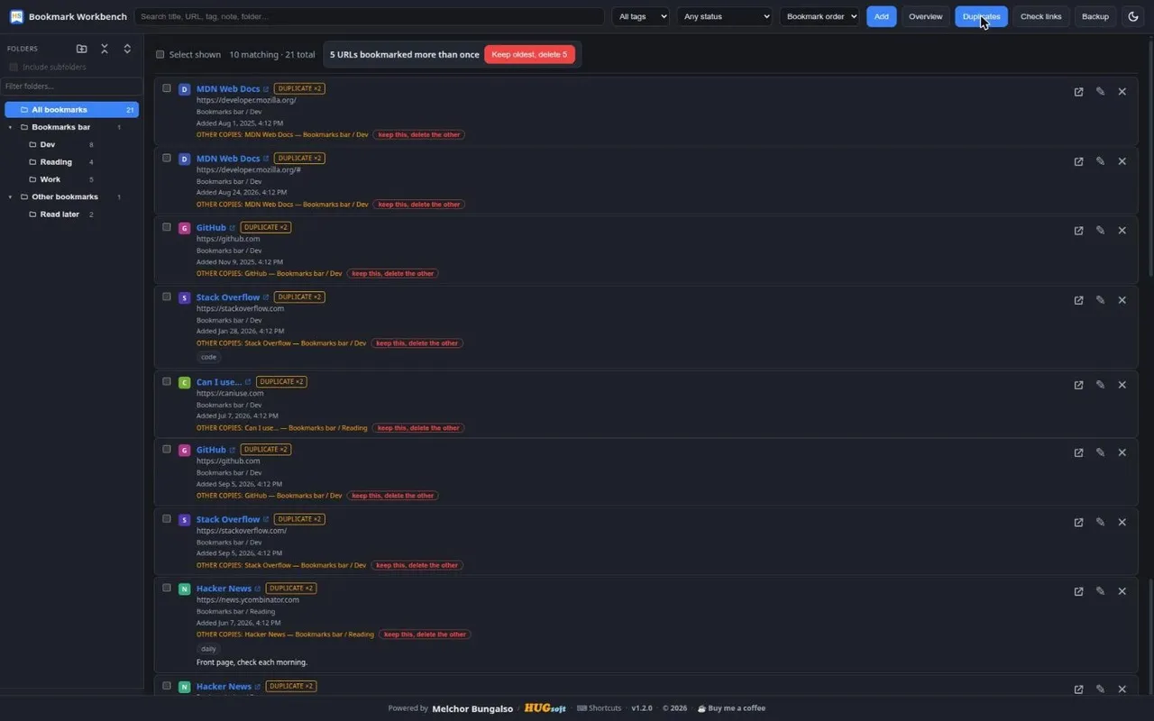Edit the MDN Web Docs bookmark added Aug 1, 2025
The height and width of the screenshot is (721, 1154).
(x=1100, y=92)
